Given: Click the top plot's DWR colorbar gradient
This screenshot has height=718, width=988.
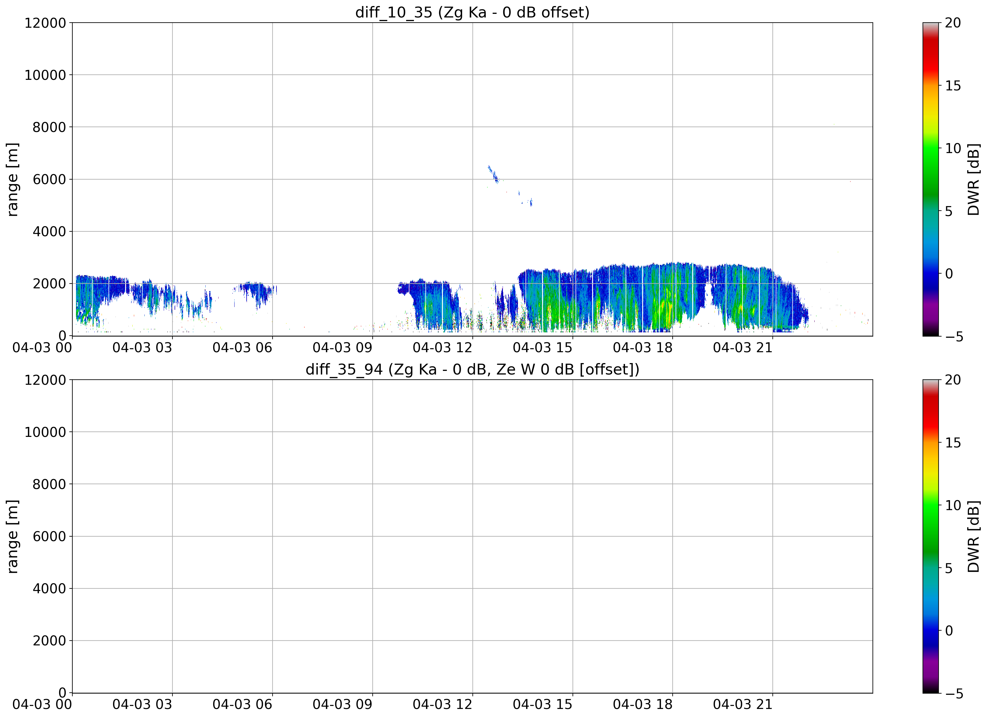Looking at the screenshot, I should click(x=930, y=179).
